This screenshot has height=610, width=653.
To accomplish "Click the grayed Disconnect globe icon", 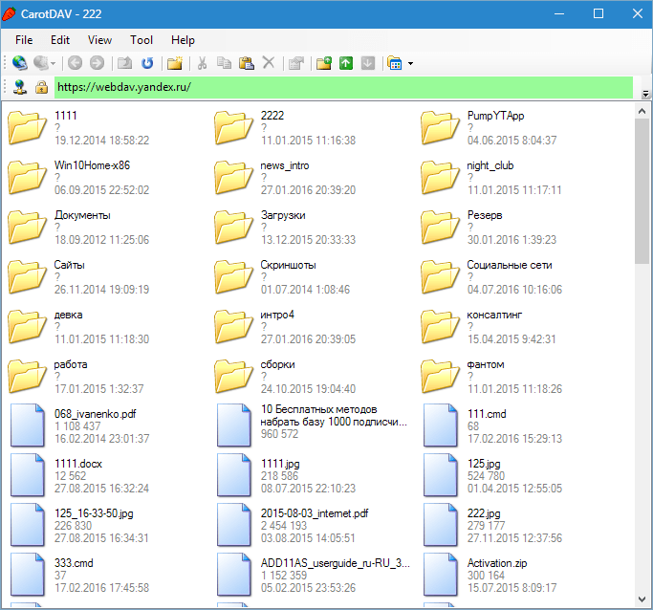I will click(x=41, y=63).
